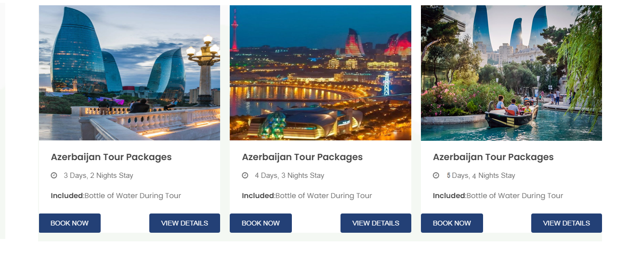This screenshot has height=276, width=642.
Task: Open the canal boat ride photo
Action: [511, 73]
